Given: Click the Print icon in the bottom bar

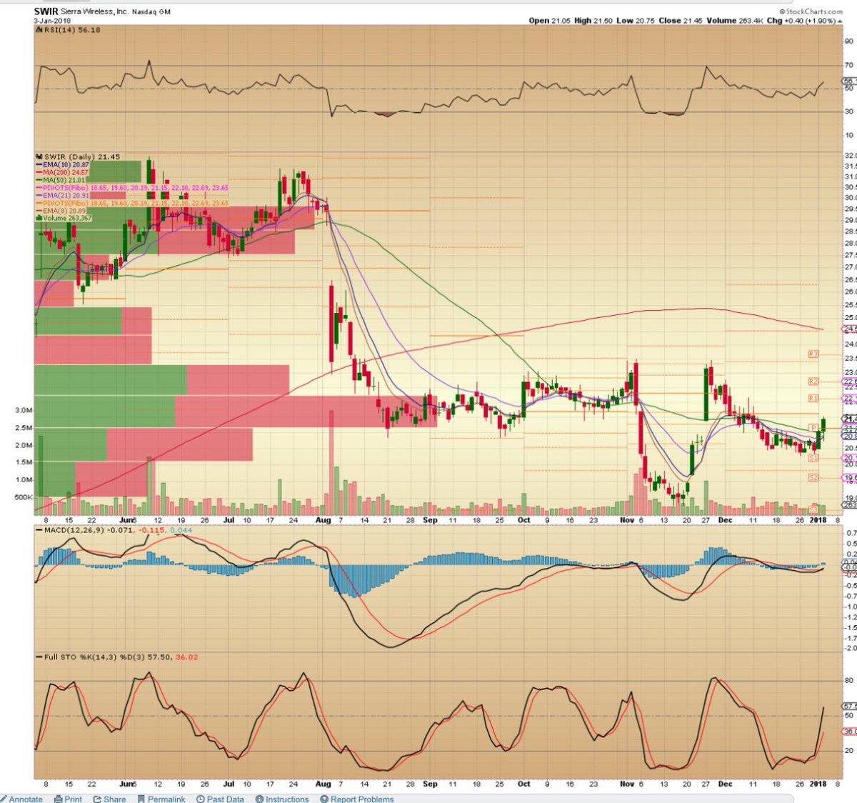Looking at the screenshot, I should tap(58, 799).
